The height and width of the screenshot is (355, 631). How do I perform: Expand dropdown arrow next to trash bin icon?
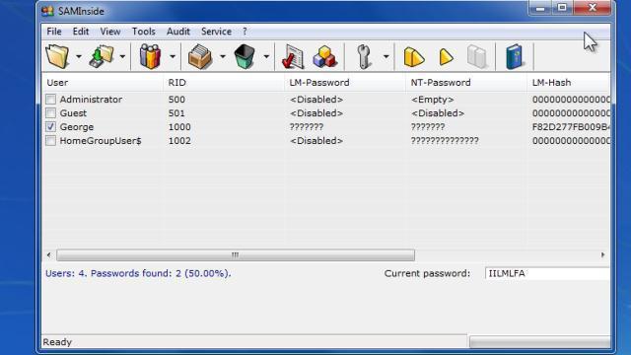266,56
